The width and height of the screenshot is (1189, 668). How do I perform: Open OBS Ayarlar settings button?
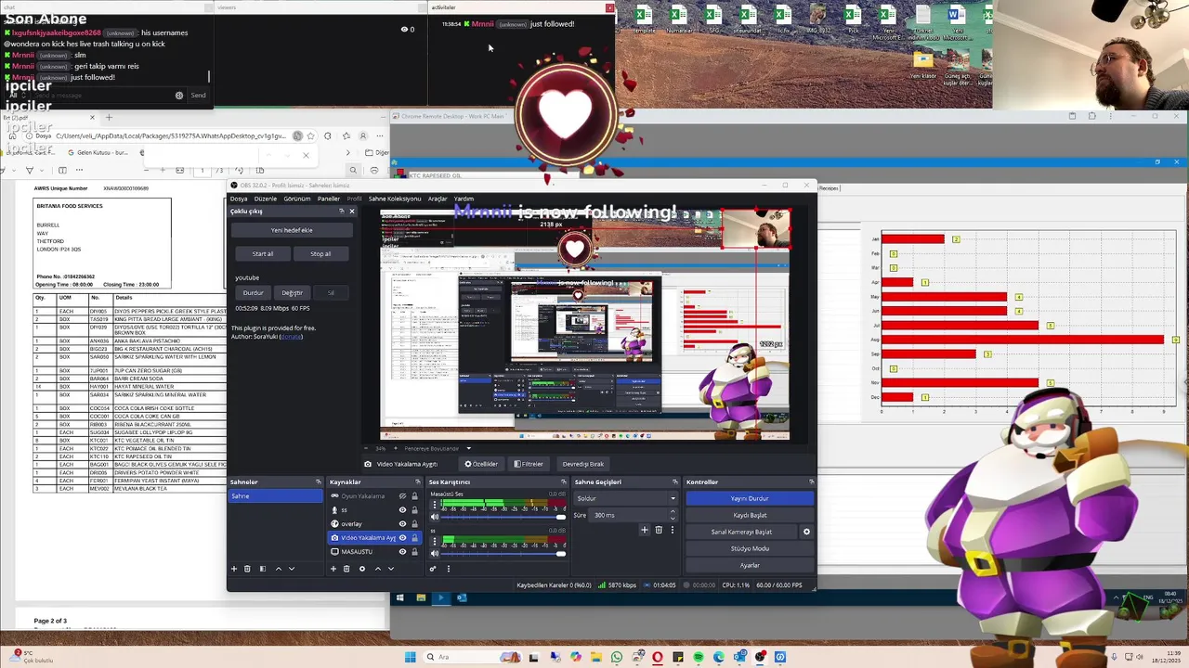click(x=750, y=565)
